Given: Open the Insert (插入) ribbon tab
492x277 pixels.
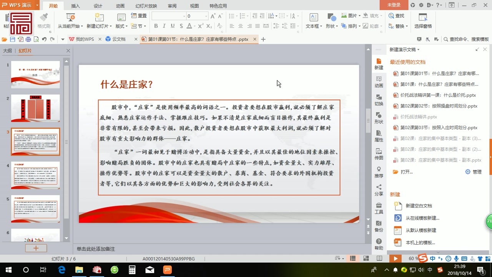Looking at the screenshot, I should 76,6.
